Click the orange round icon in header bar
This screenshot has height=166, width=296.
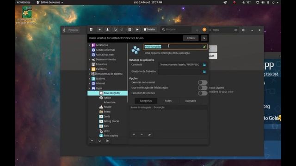click(x=204, y=30)
